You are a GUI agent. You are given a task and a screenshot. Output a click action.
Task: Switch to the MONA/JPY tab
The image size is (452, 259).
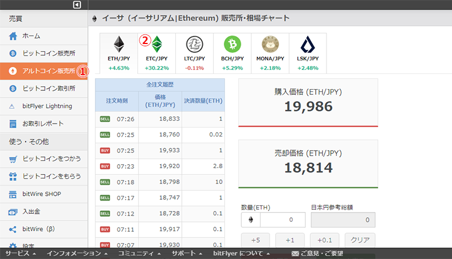tap(270, 53)
